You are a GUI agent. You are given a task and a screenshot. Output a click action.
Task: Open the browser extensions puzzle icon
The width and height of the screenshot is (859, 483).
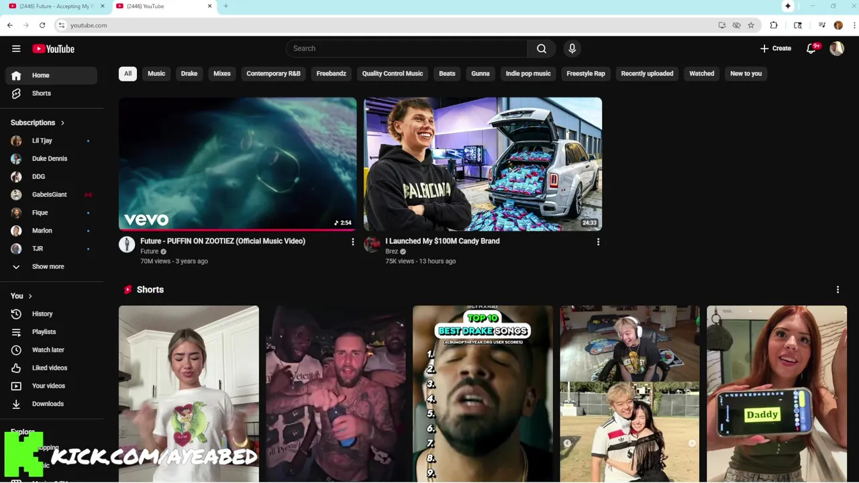pos(774,25)
